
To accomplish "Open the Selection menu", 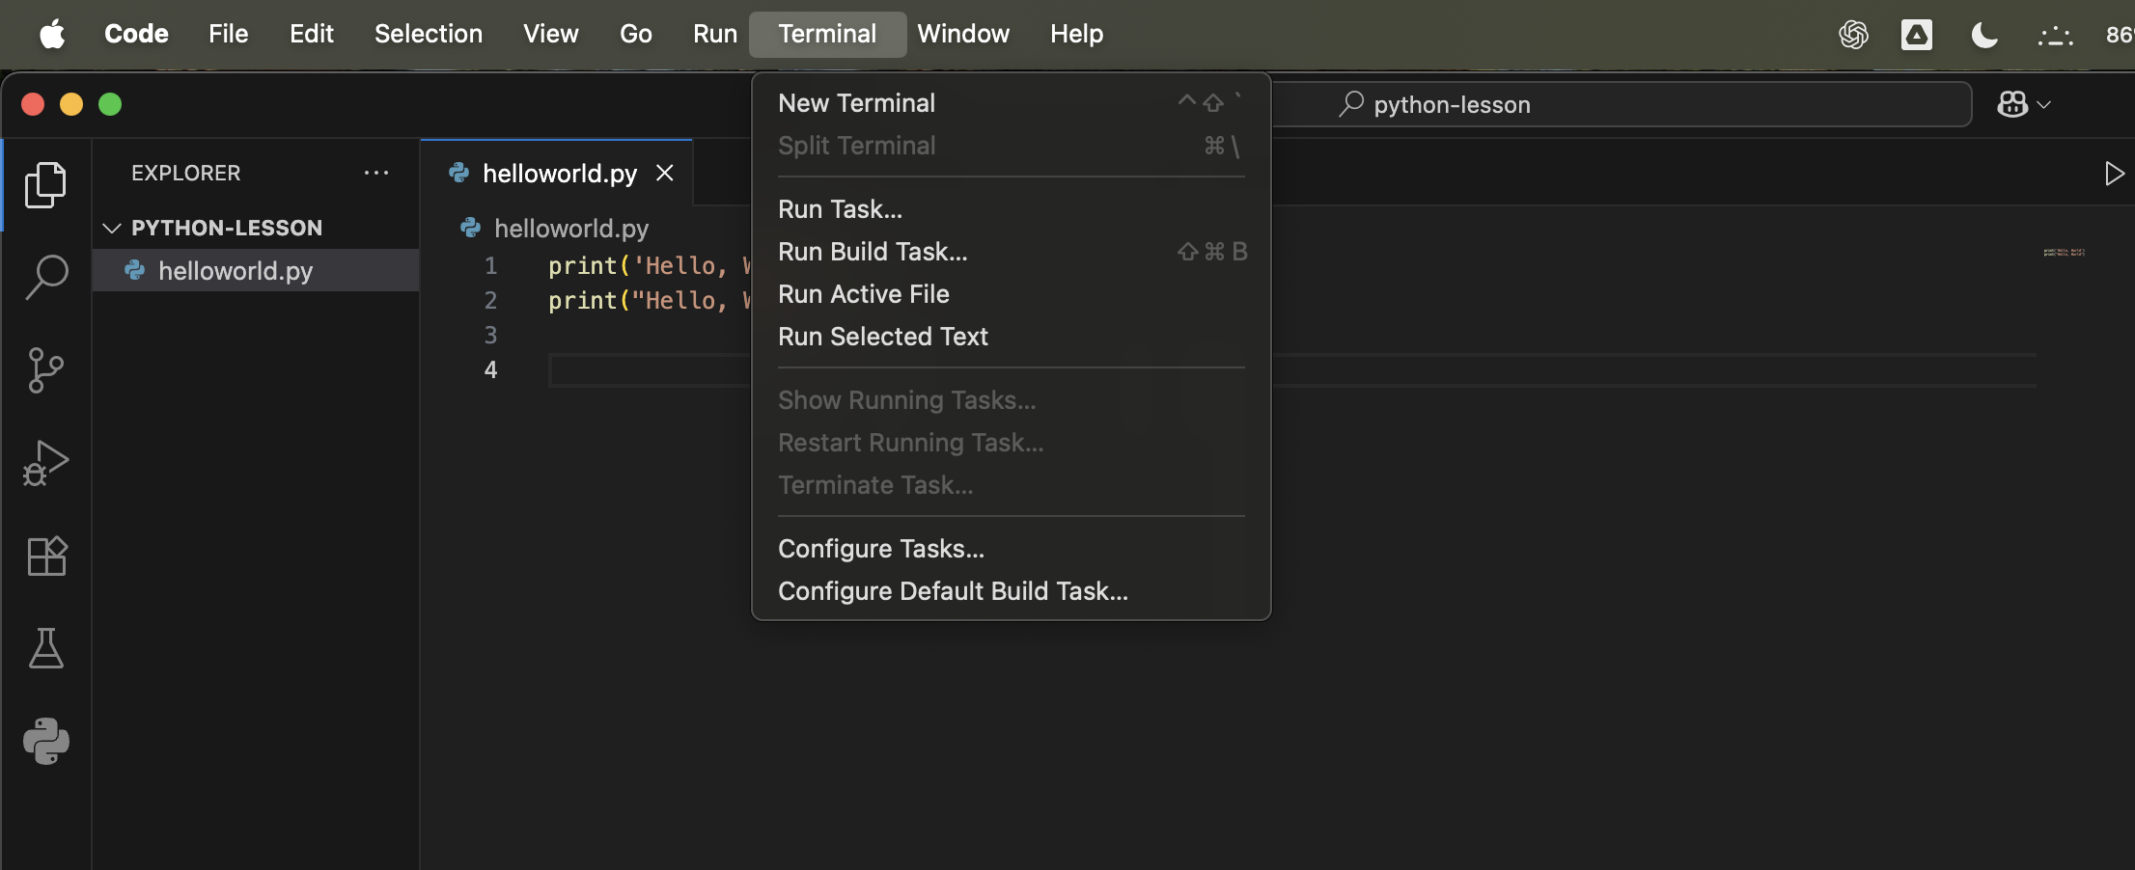I will pos(429,34).
